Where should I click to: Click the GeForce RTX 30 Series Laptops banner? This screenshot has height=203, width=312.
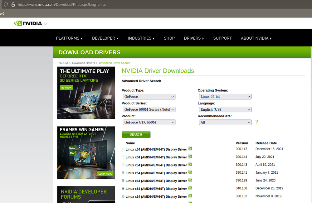(x=86, y=93)
